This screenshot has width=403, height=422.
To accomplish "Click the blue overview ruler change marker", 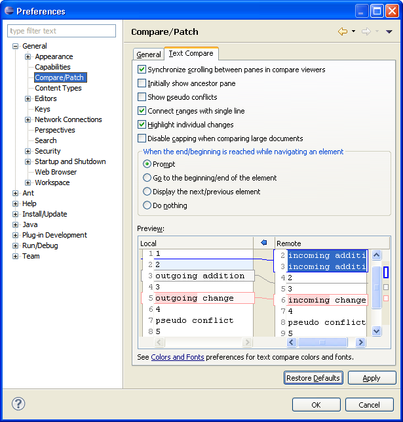I will tap(386, 272).
